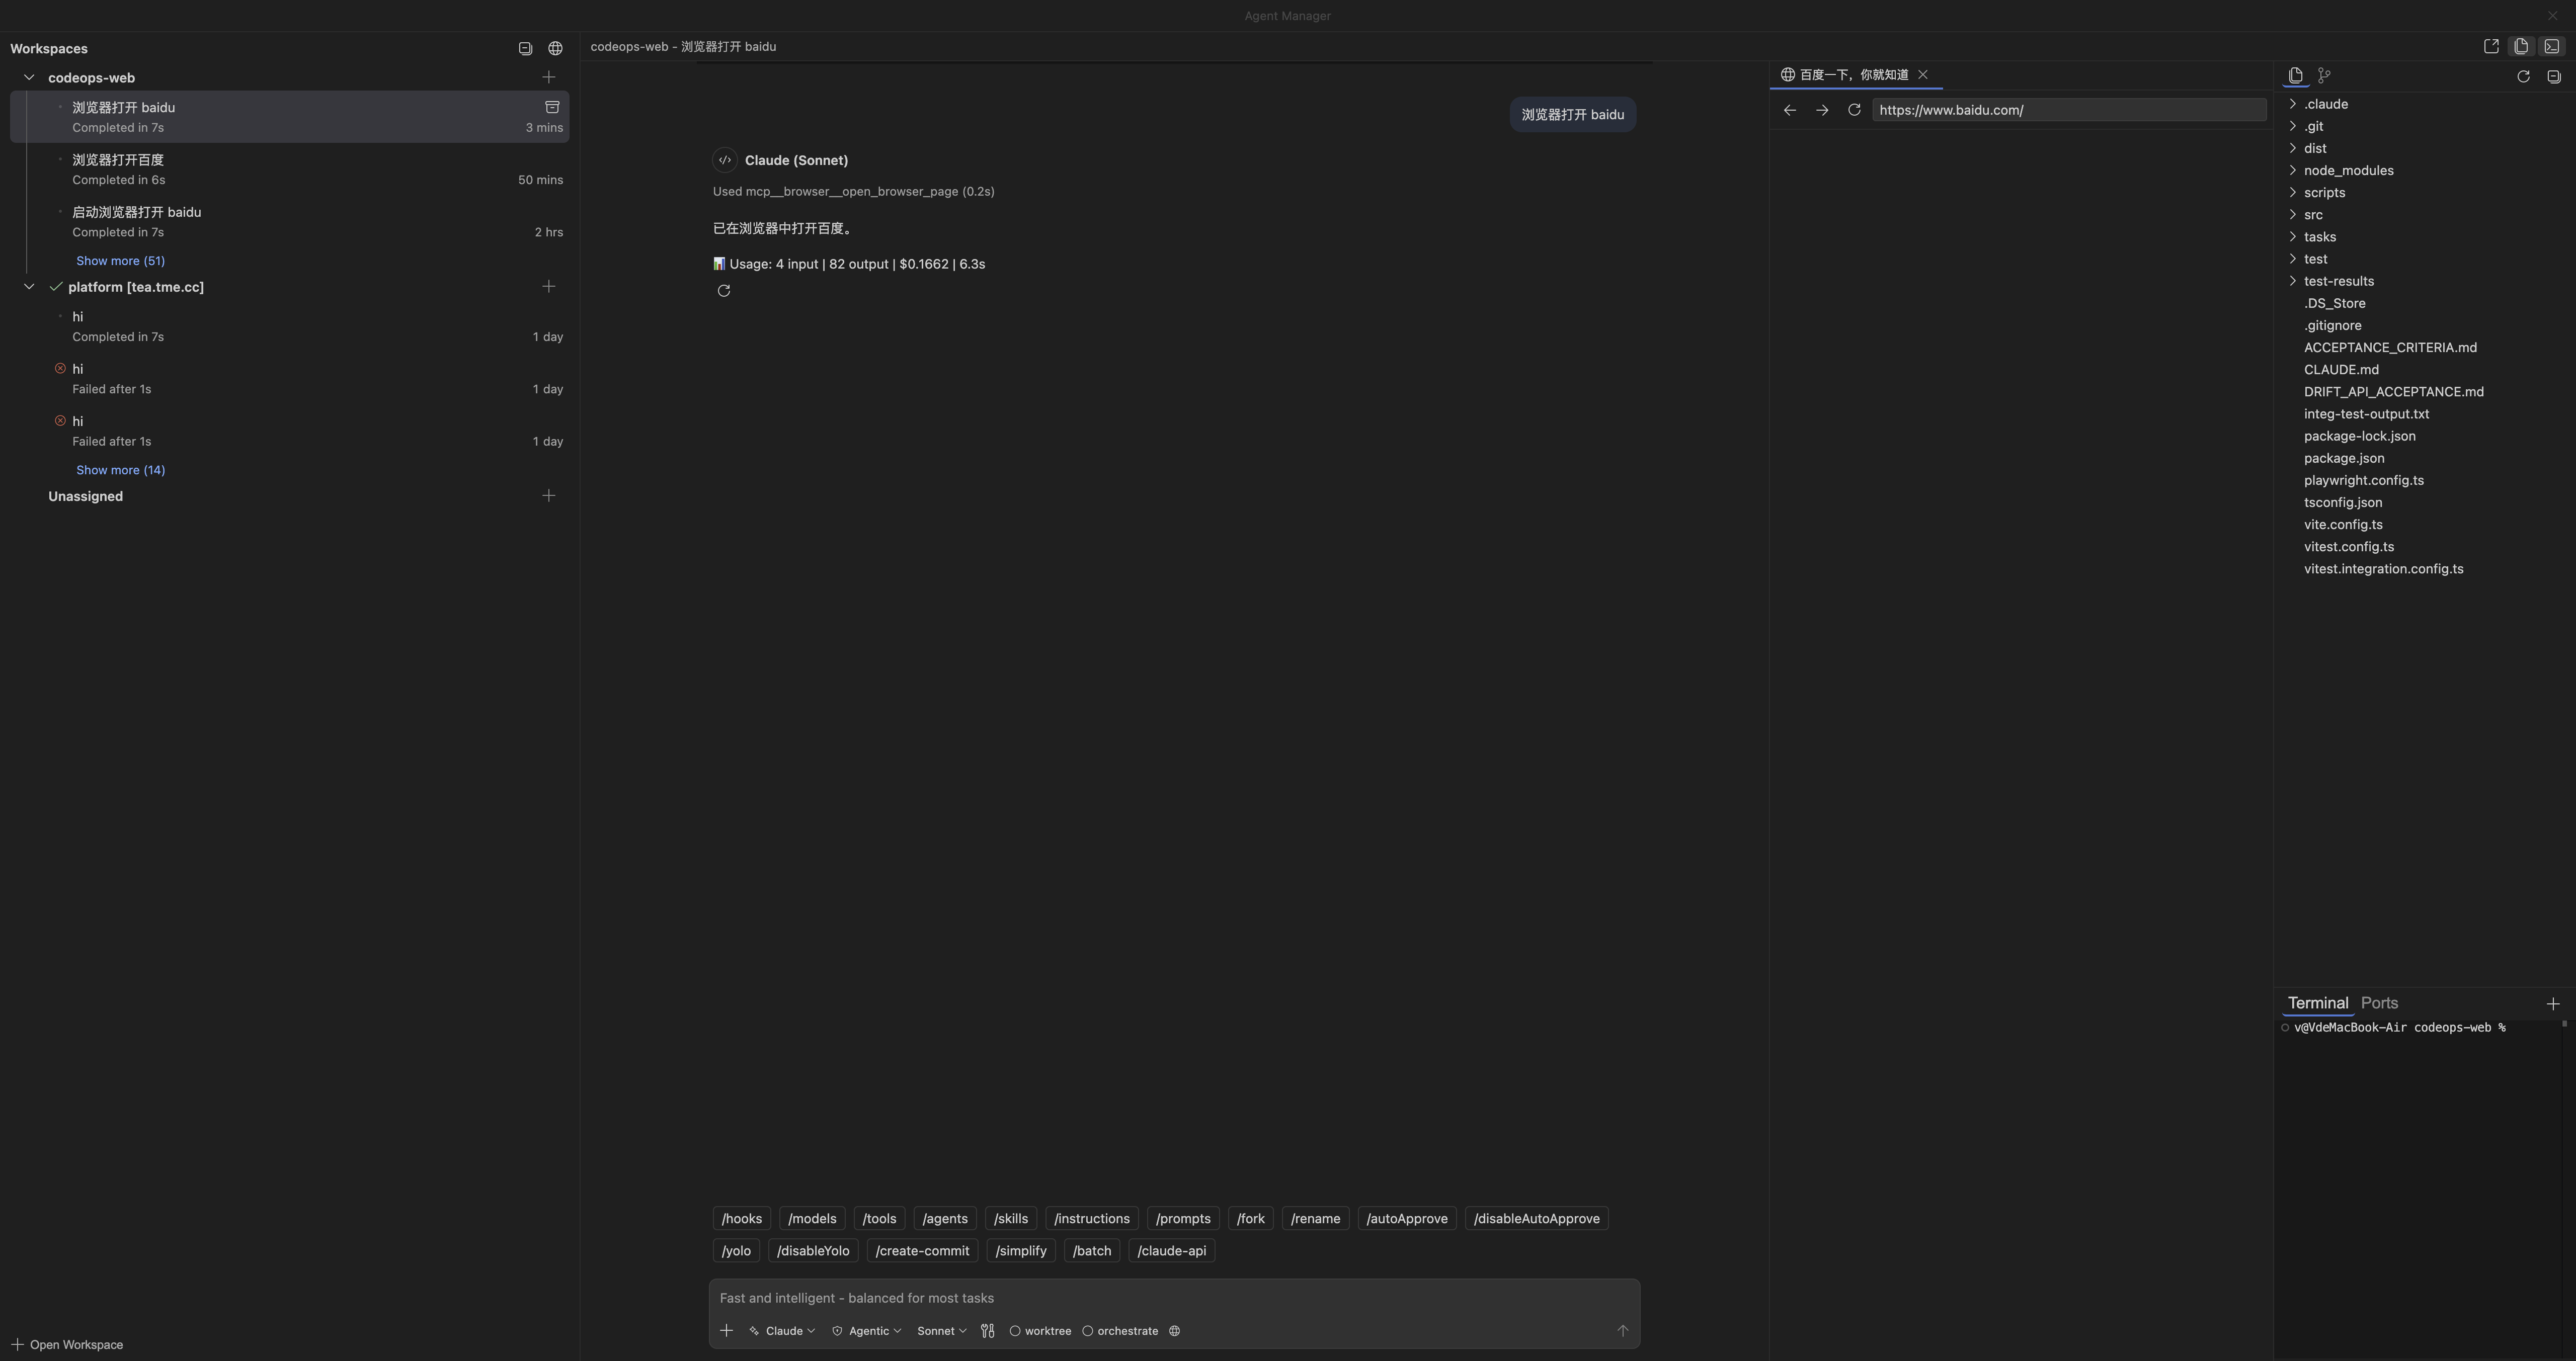Click the browser URL address bar

tap(2066, 110)
